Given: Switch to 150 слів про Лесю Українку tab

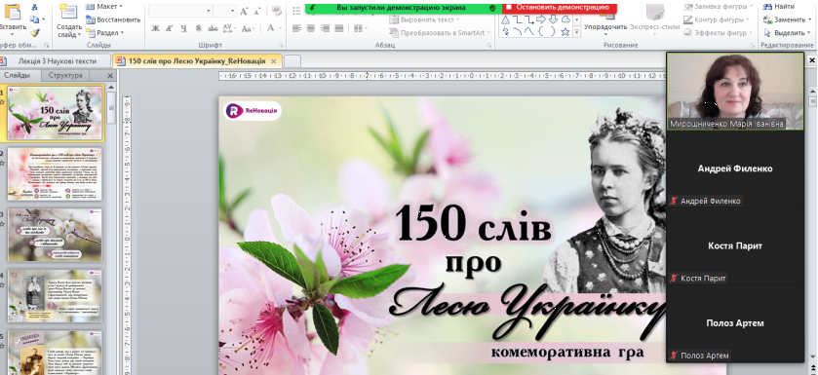Looking at the screenshot, I should 197,61.
